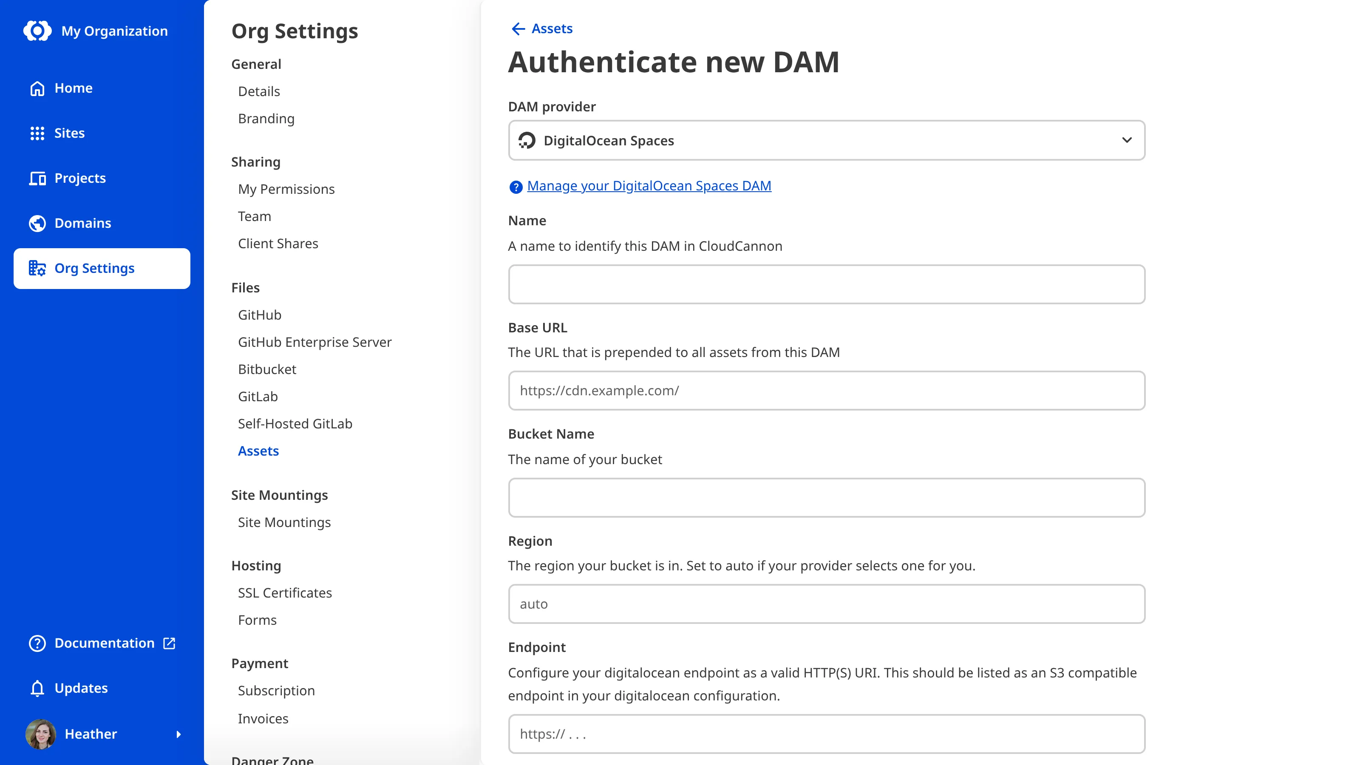Click the back arrow next to Assets
The height and width of the screenshot is (765, 1360).
518,28
